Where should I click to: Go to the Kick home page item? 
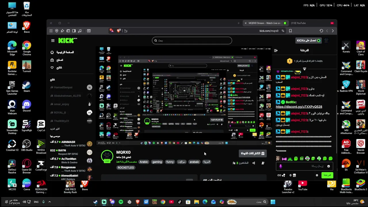point(62,52)
